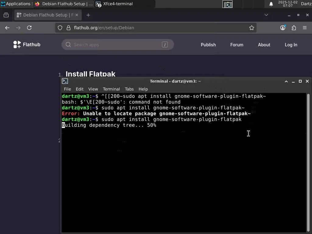Click the flathub.org address bar
312x234 pixels.
pyautogui.click(x=156, y=28)
